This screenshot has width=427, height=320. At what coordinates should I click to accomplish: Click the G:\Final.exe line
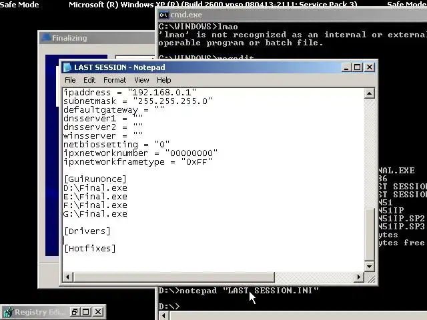click(x=95, y=214)
